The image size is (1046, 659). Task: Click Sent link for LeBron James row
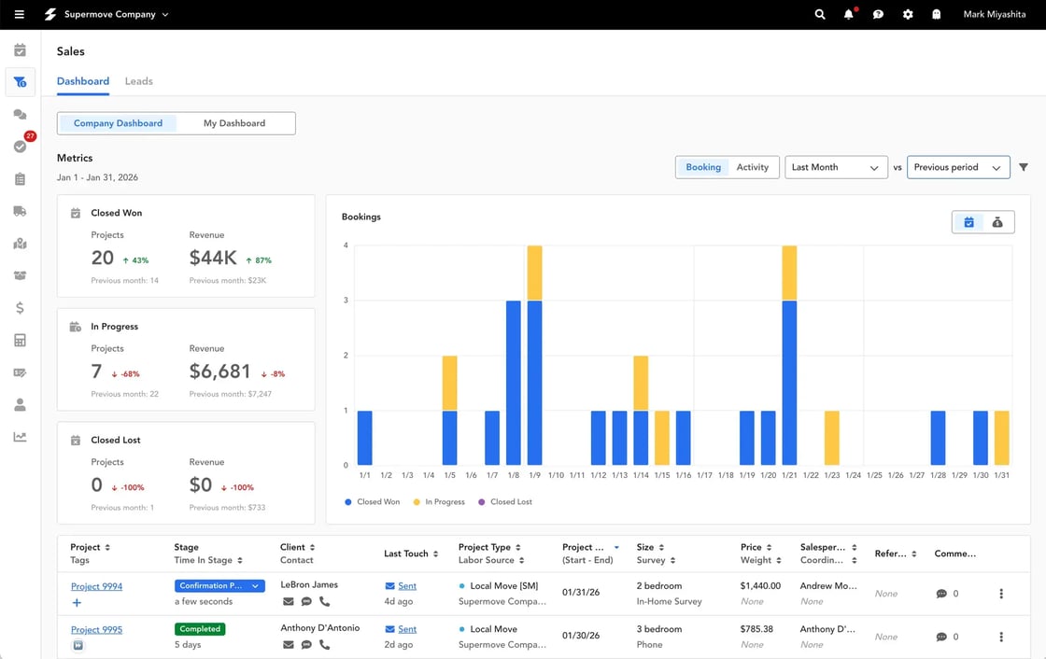point(407,585)
